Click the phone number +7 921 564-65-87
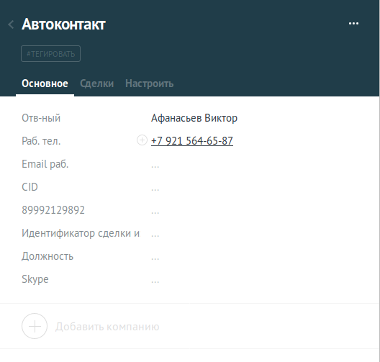This screenshot has height=362, width=380. 192,141
